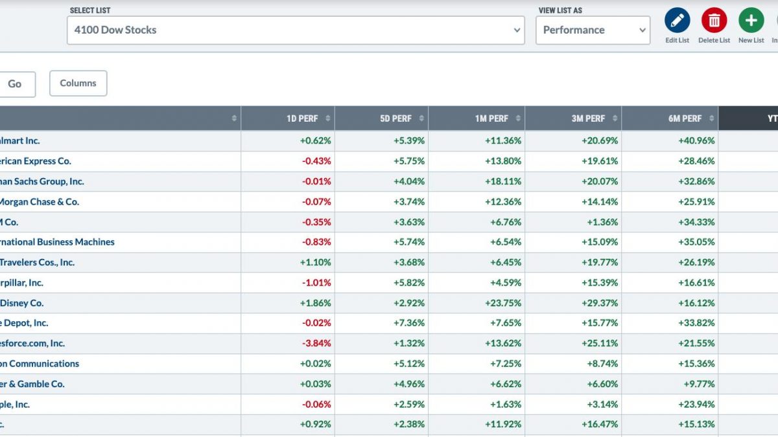Screen dimensions: 778x437
Task: Open the Walmart Inc. stock link
Action: click(x=19, y=140)
